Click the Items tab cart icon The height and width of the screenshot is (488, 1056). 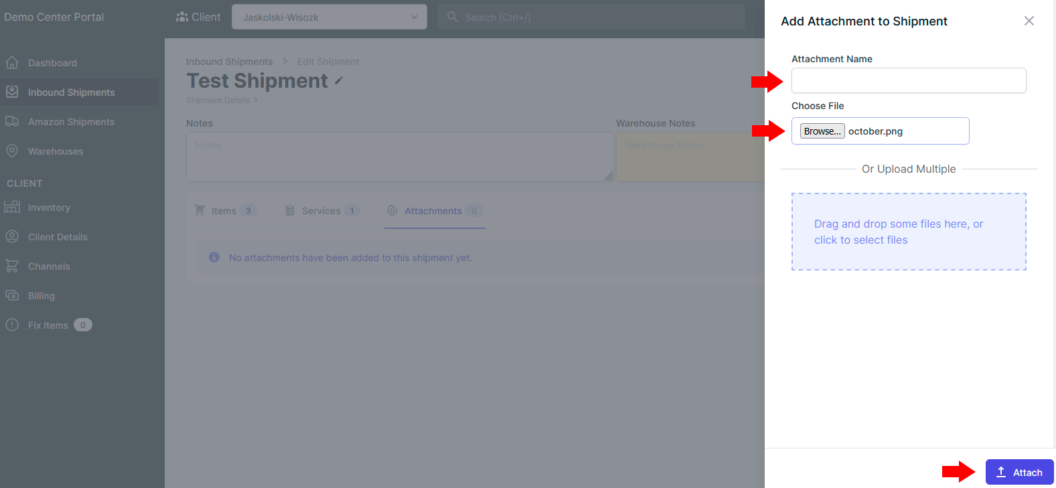coord(200,210)
